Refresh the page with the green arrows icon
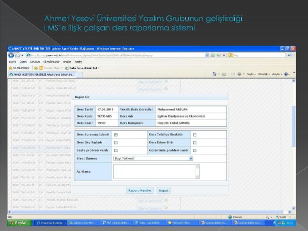The image size is (308, 231). (x=218, y=55)
